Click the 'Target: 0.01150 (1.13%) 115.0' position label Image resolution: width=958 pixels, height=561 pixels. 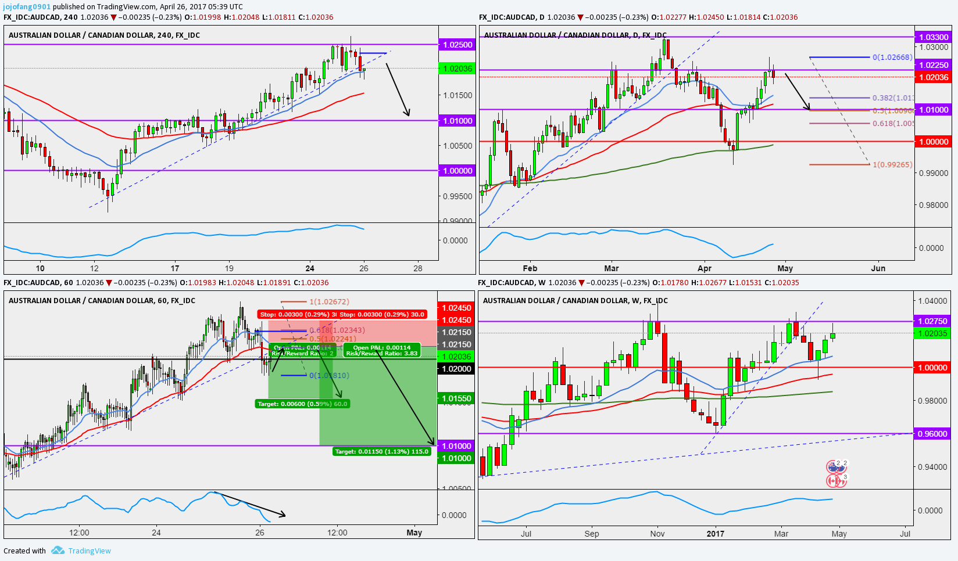(382, 451)
